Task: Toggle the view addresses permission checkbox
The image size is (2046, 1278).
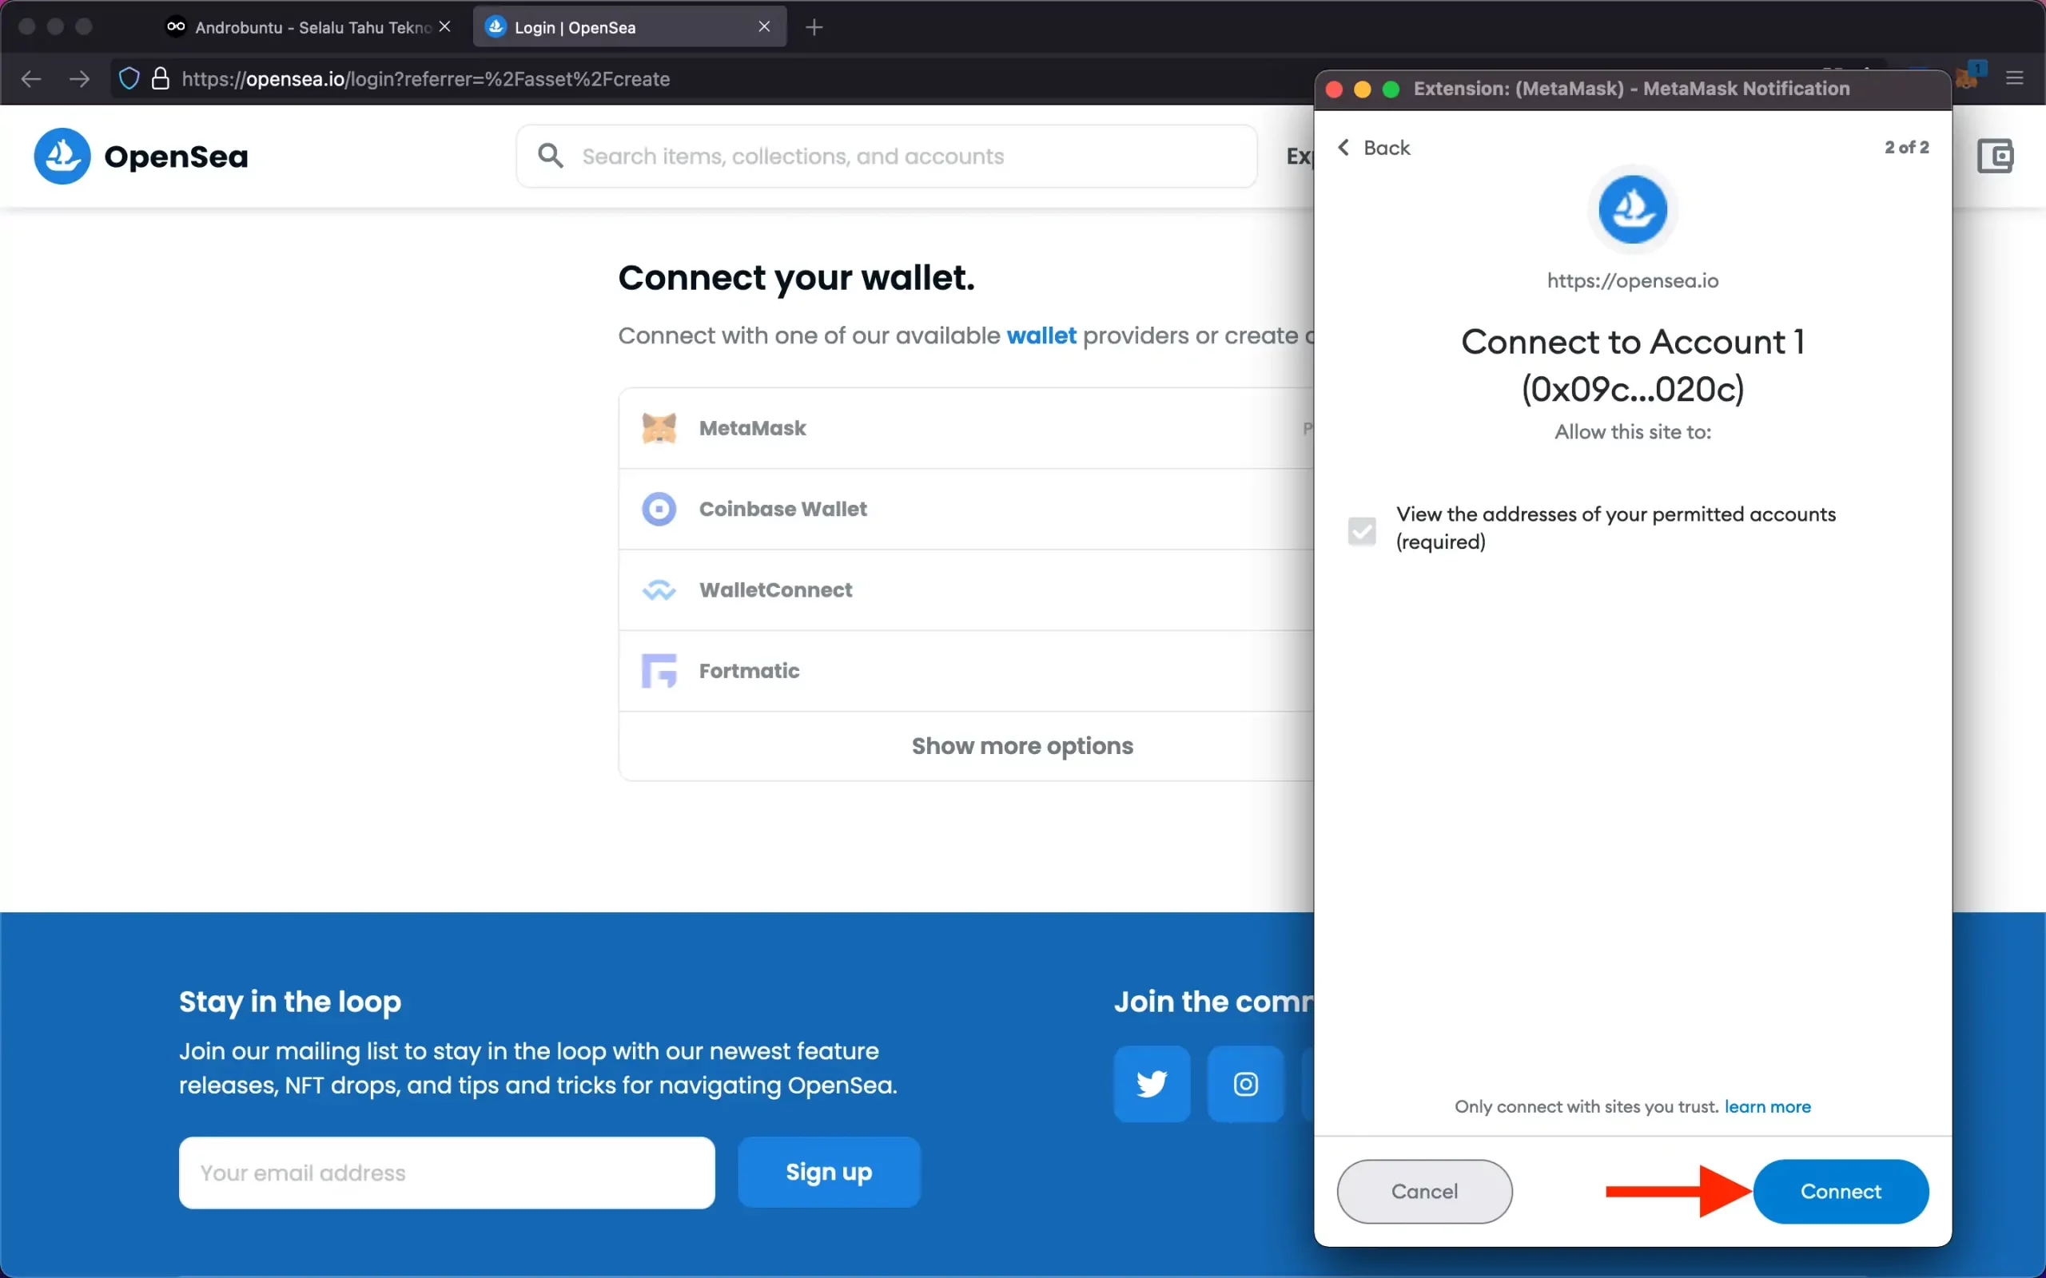Action: coord(1361,531)
